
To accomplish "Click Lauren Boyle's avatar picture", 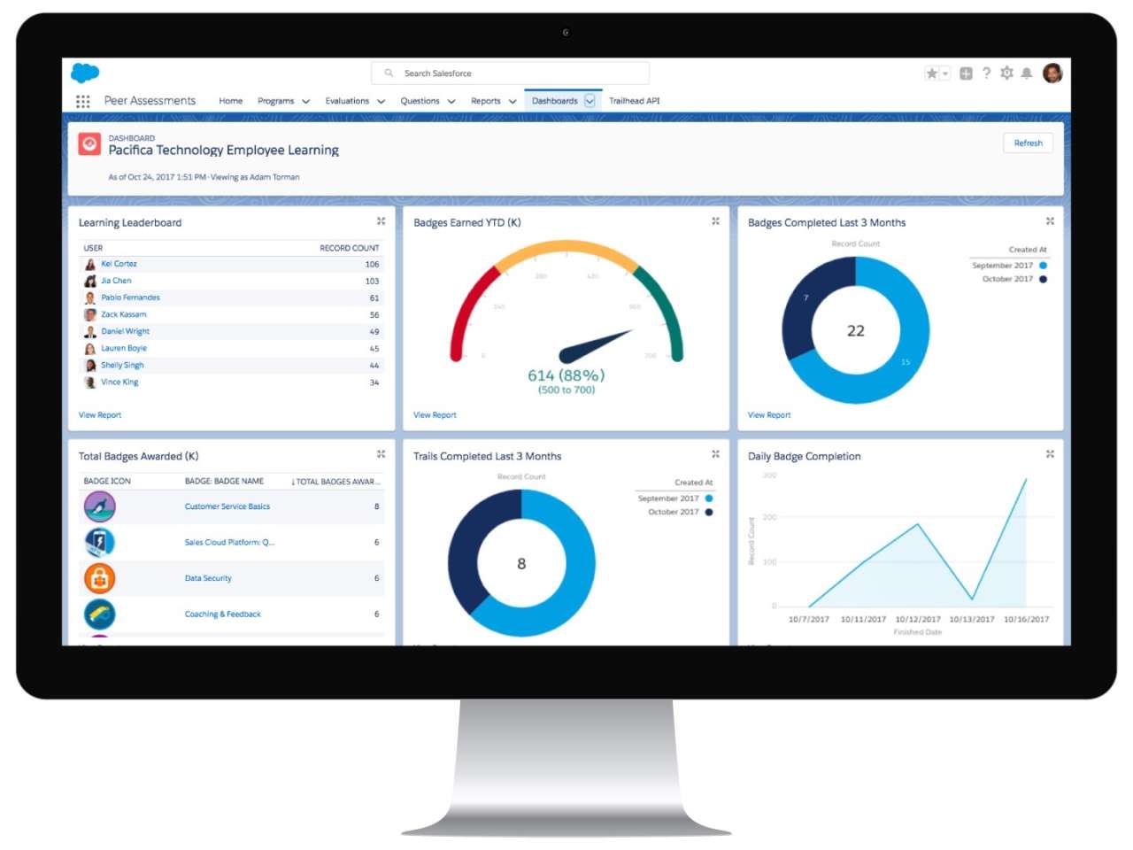I will click(x=89, y=348).
